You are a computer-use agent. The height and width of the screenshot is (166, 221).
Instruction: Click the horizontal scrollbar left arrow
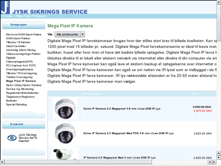[2, 162]
